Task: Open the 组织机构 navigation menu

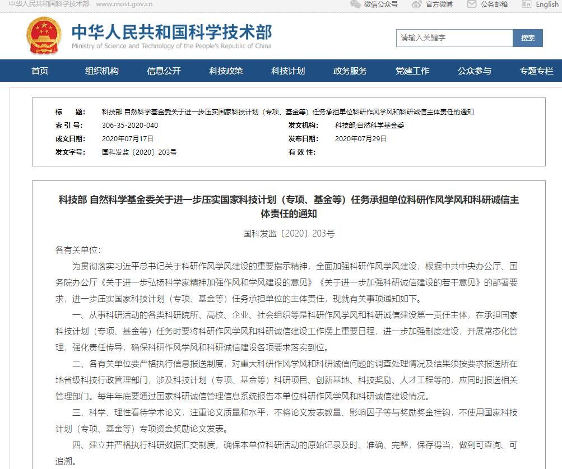Action: 102,71
